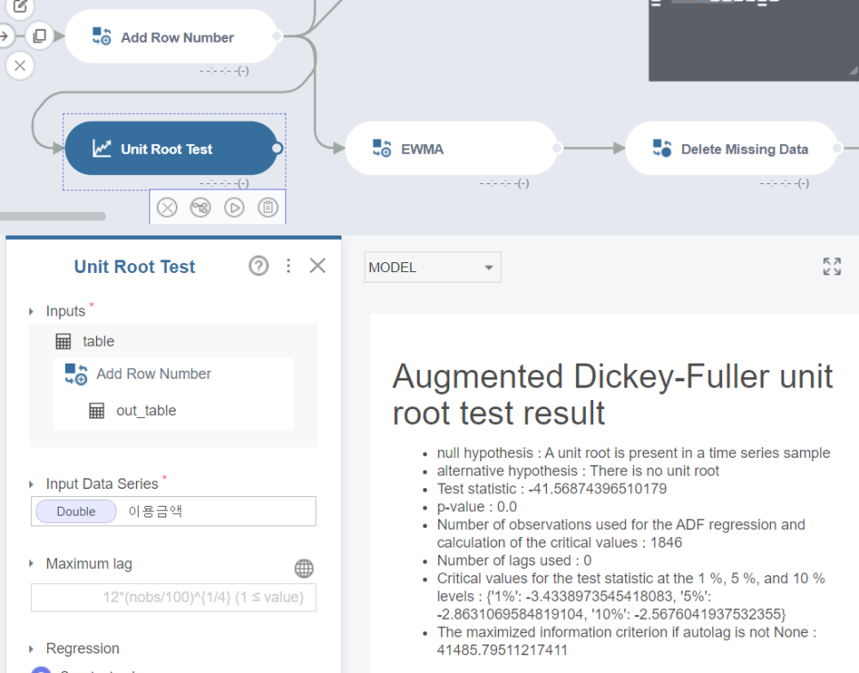This screenshot has width=859, height=673.
Task: Select the Delete Missing Data node
Action: click(731, 148)
